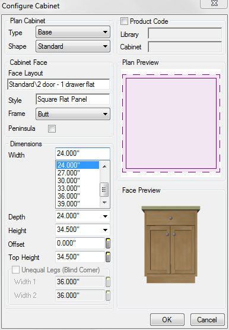The image size is (229, 330).
Task: Expand the Height dropdown arrow
Action: pos(106,230)
